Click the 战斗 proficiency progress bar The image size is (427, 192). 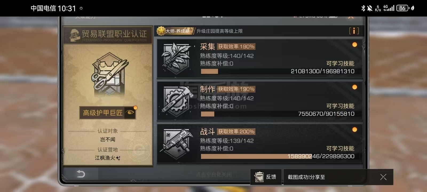278,156
